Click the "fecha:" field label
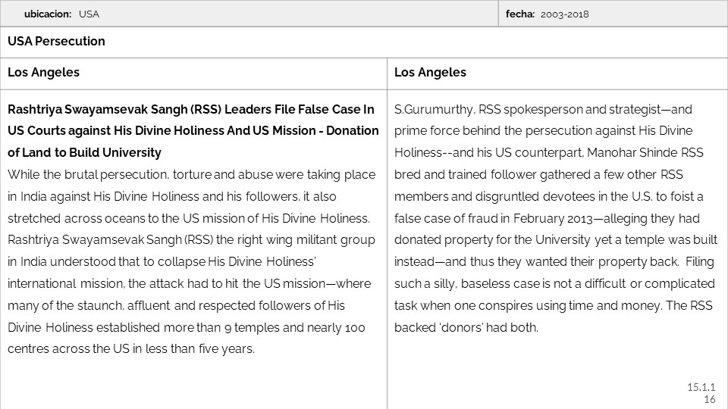The height and width of the screenshot is (409, 728). coord(520,14)
